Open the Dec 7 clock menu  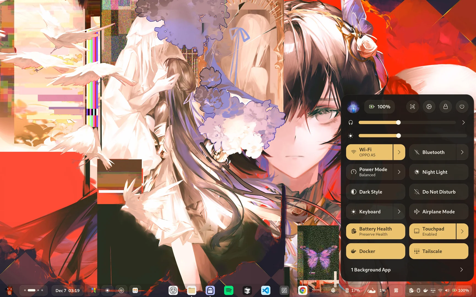tap(67, 290)
